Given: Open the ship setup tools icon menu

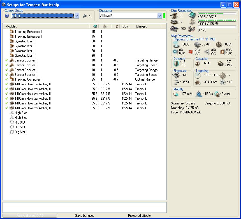Looking at the screenshot, I should click(85, 16).
